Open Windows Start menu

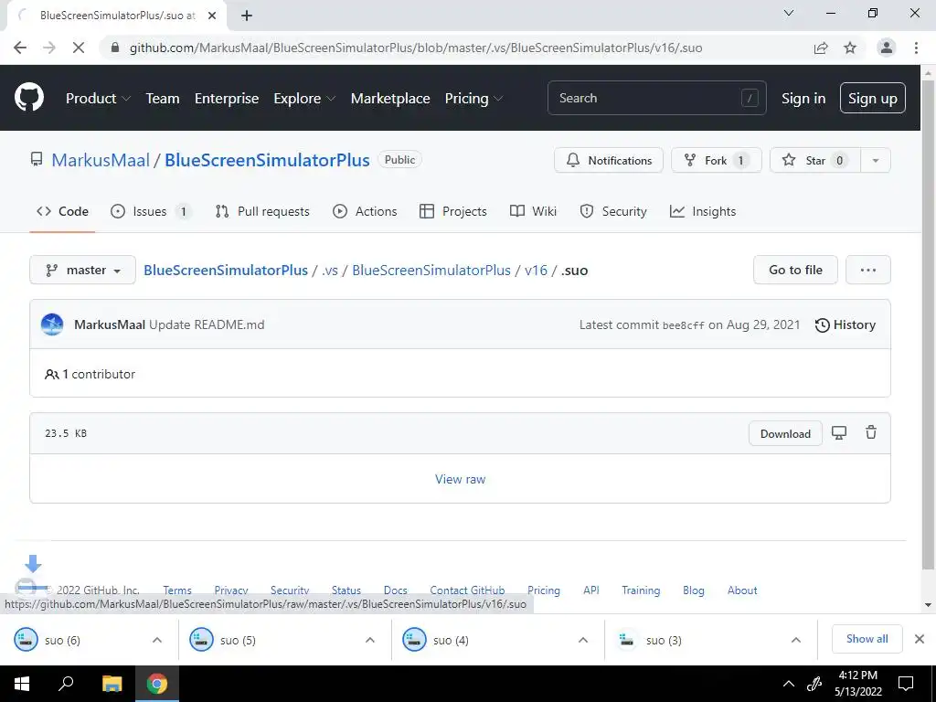click(22, 684)
